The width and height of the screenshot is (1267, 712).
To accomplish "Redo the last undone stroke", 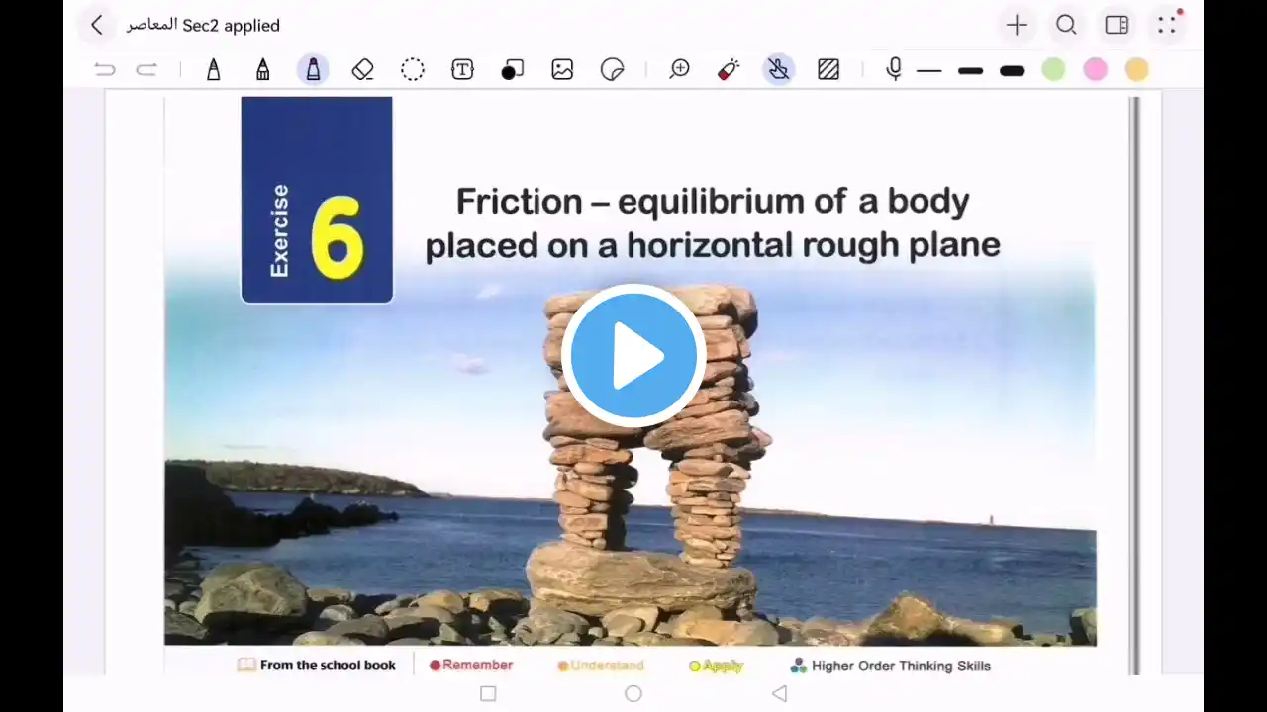I will pyautogui.click(x=146, y=69).
